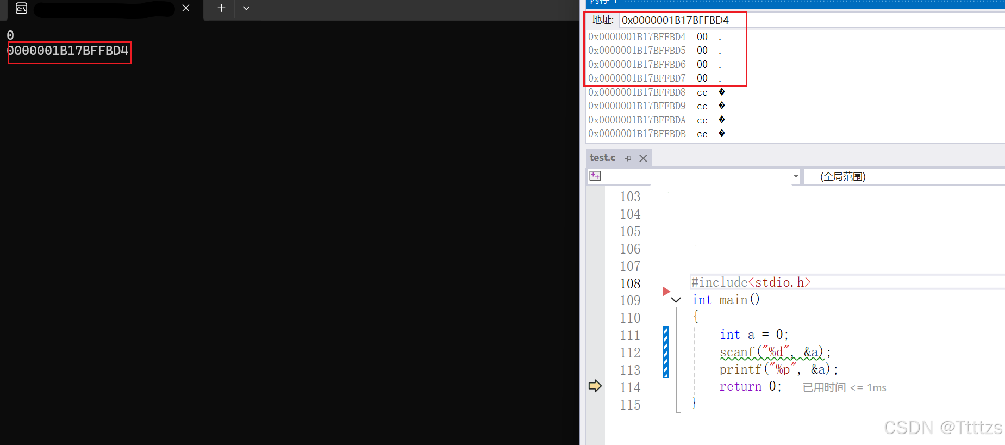Close the test.c tab
Screen dimensions: 1005x445
[x=644, y=158]
